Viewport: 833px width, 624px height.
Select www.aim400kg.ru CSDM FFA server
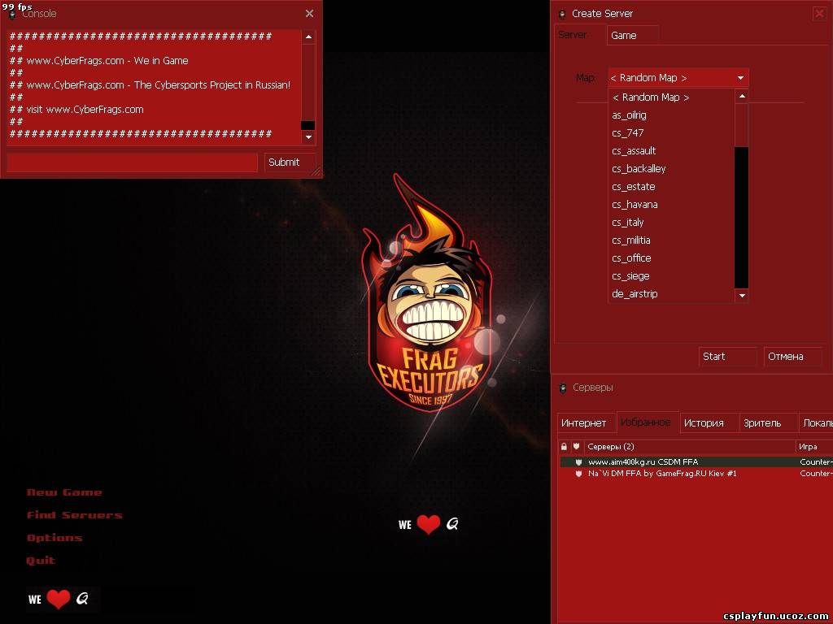coord(696,462)
